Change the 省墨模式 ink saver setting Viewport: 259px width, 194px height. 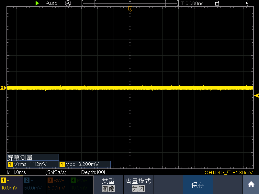click(x=138, y=185)
